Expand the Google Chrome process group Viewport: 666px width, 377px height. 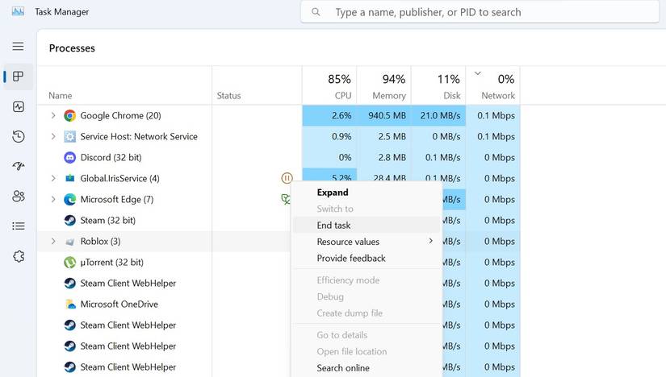tap(53, 116)
